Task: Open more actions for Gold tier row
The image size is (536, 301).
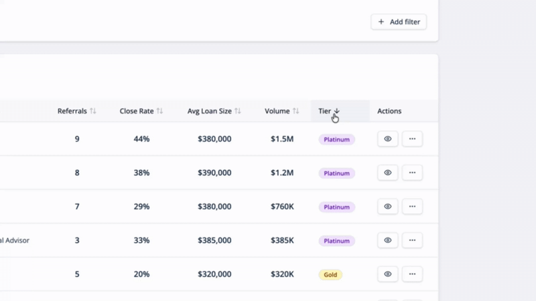Action: pos(412,274)
